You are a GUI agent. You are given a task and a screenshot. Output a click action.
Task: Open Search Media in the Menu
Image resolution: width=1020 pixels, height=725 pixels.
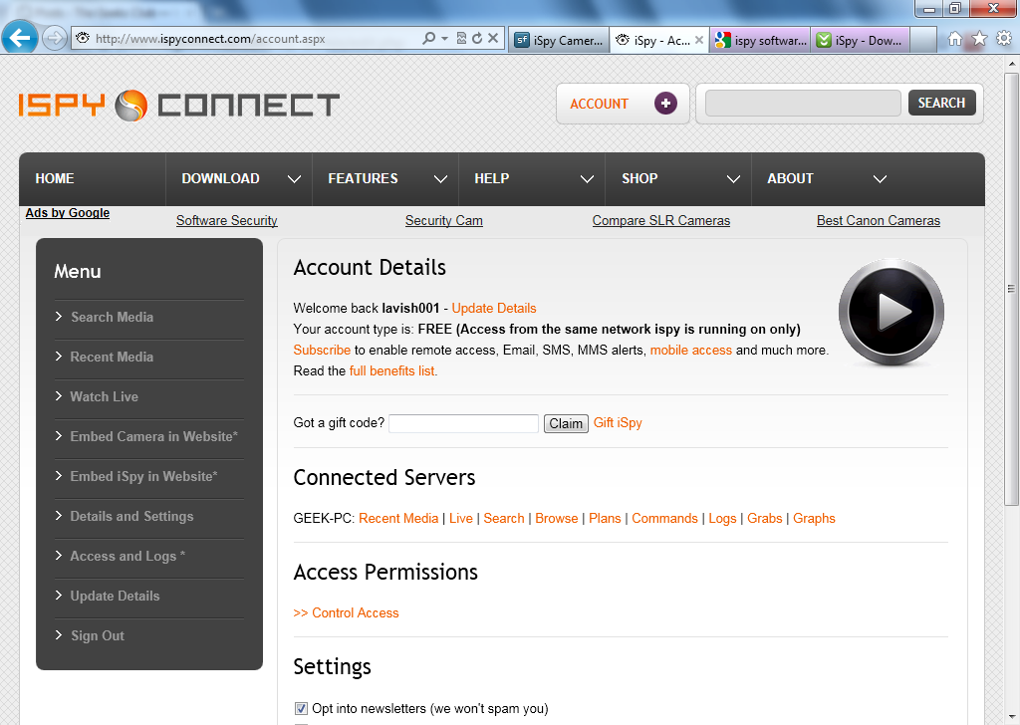click(112, 318)
